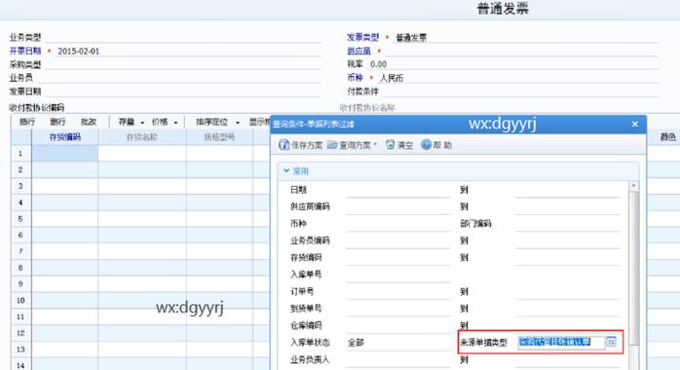The image size is (680, 370).
Task: Click the 仓库编码 start field
Action: (398, 325)
